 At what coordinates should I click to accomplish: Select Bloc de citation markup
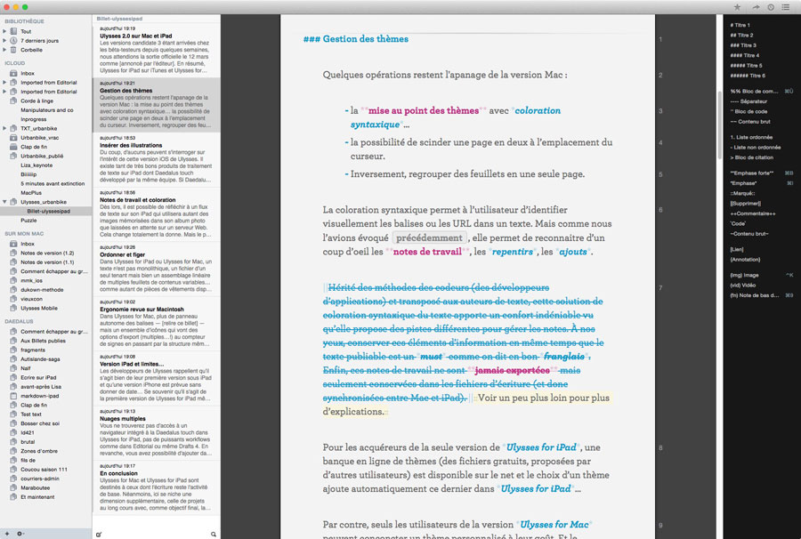pyautogui.click(x=751, y=157)
